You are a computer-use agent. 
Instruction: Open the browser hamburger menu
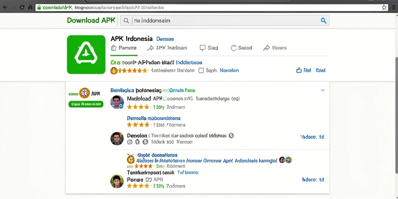coord(393,7)
